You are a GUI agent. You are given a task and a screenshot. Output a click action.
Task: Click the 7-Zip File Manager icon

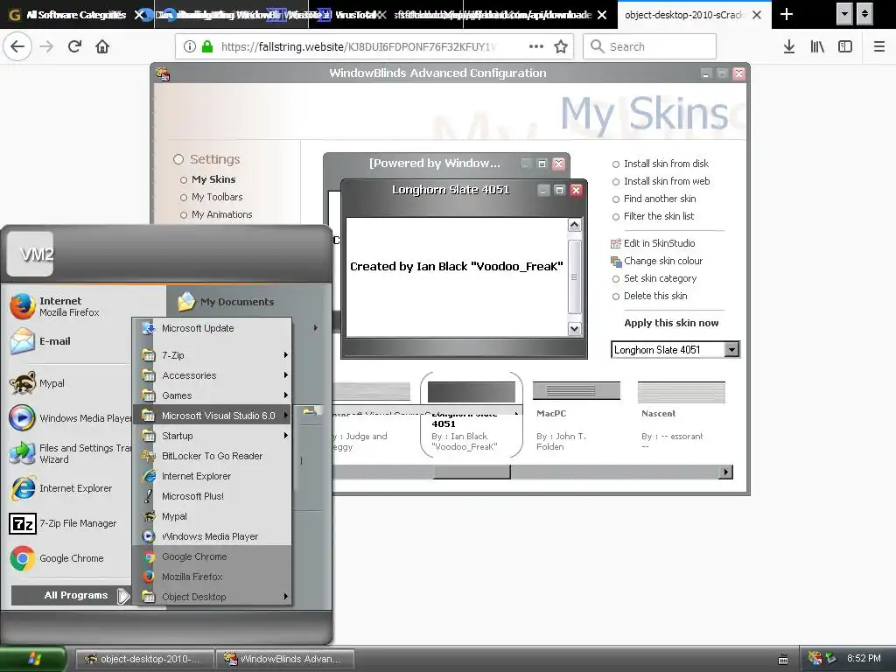22,523
